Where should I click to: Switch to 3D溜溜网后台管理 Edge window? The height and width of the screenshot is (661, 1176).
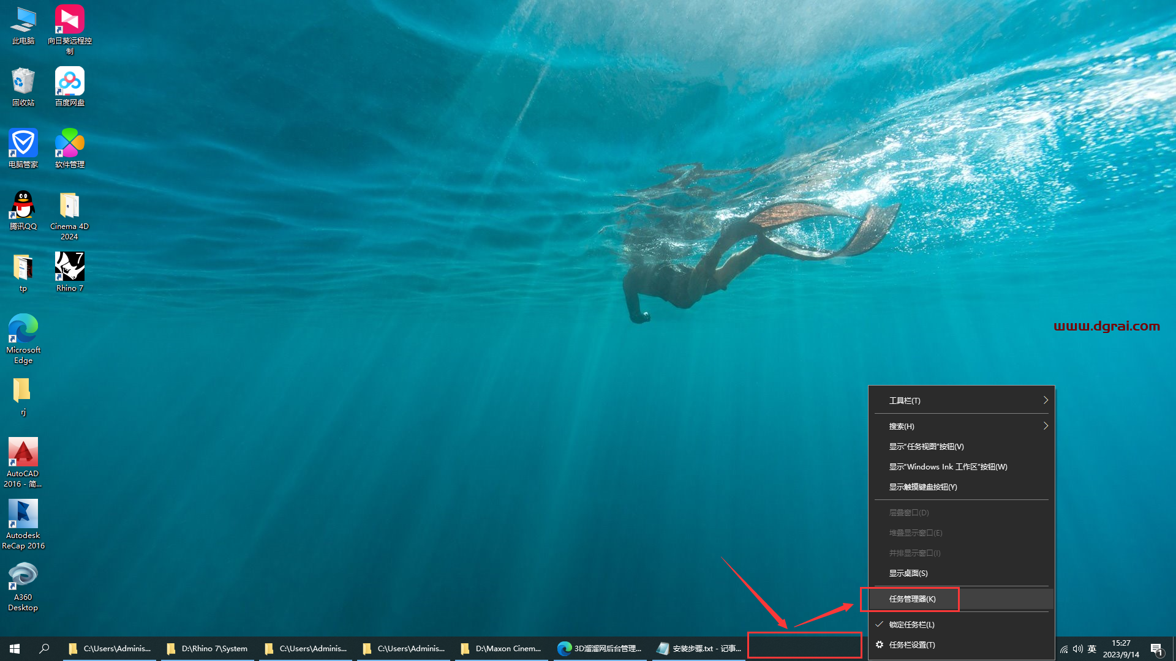tap(600, 648)
